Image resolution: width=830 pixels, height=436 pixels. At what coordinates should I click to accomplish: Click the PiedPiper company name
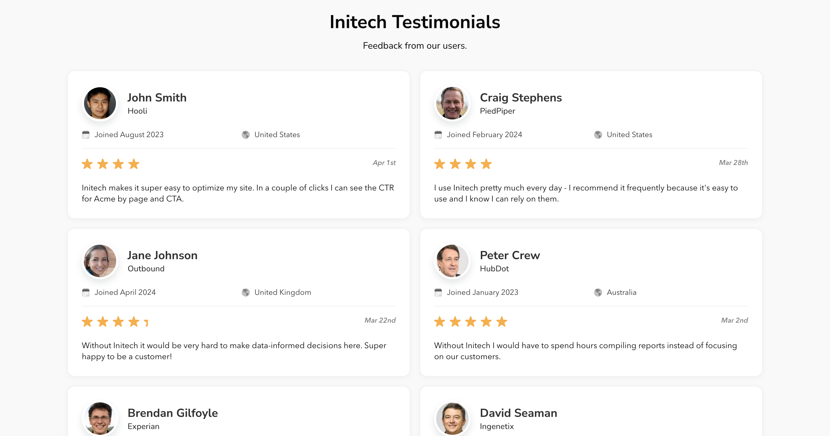coord(497,111)
